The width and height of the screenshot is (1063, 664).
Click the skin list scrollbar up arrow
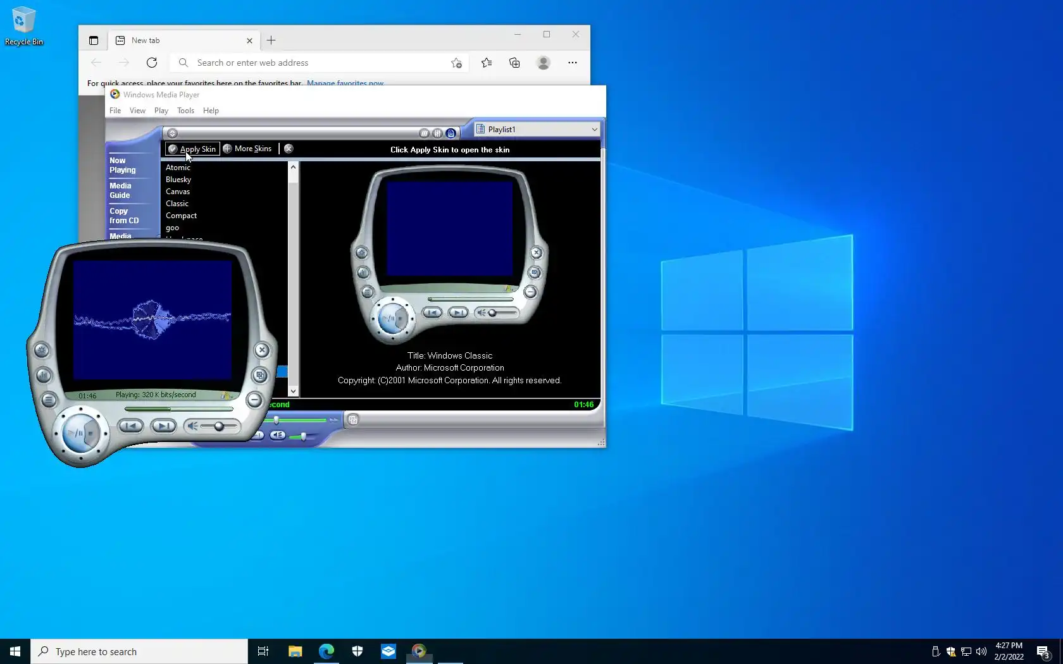coord(293,167)
